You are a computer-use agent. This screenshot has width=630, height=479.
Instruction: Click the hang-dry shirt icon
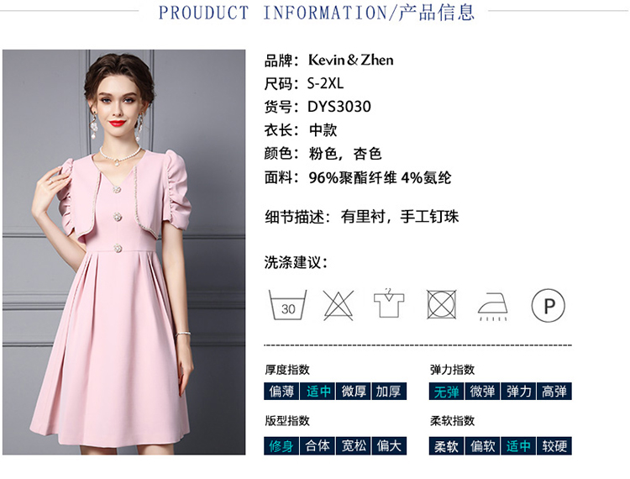click(x=389, y=303)
